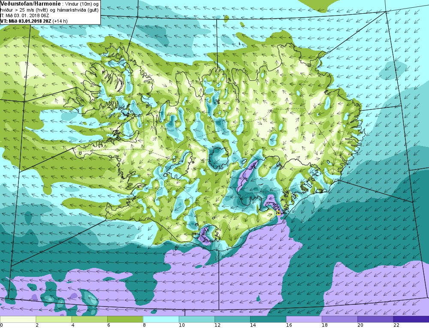Click the legend scale label '8'
This screenshot has width=429, height=328.
point(144,325)
